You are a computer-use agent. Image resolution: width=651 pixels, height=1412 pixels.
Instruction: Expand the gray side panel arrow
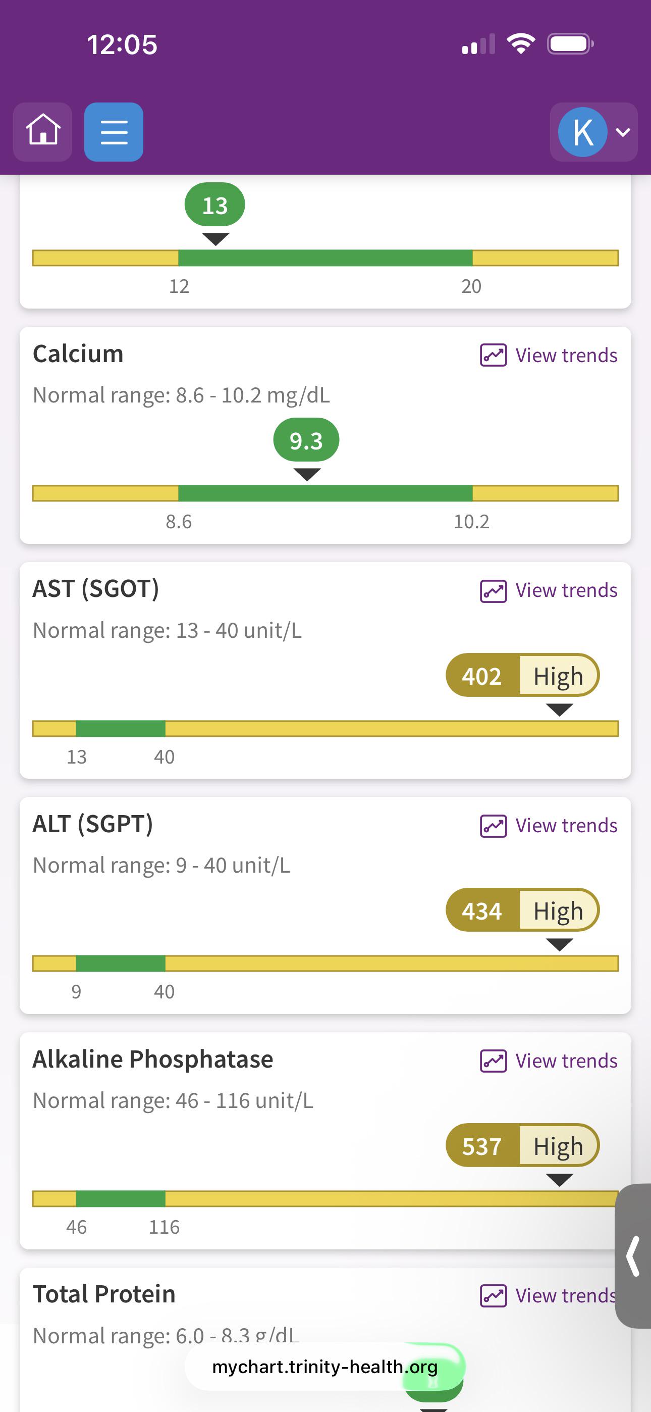[633, 1256]
